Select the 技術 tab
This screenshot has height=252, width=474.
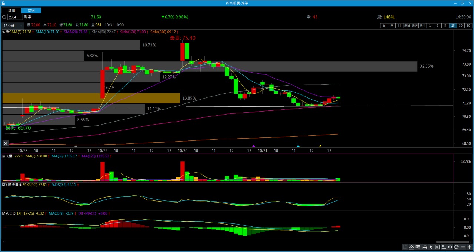point(31,10)
